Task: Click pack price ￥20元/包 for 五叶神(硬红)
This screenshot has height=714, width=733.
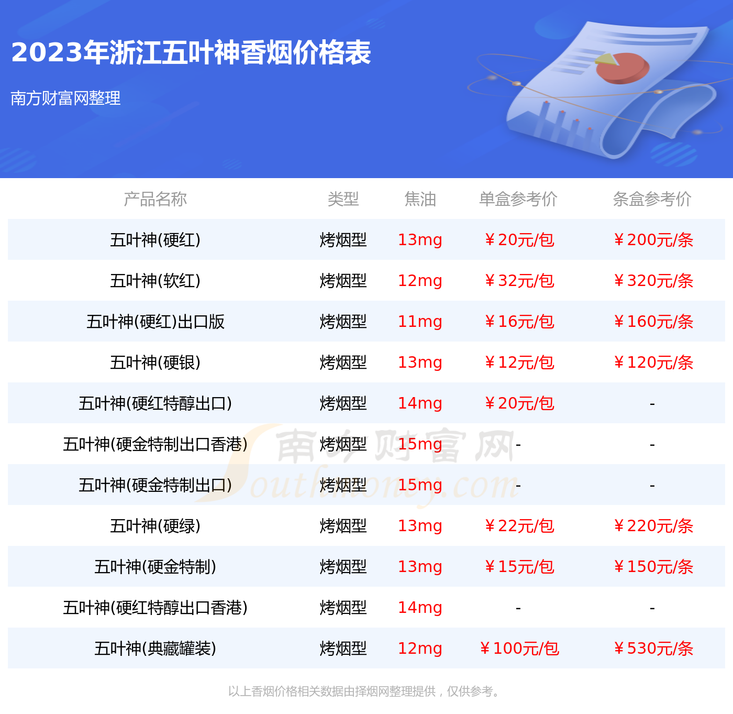Action: click(518, 240)
